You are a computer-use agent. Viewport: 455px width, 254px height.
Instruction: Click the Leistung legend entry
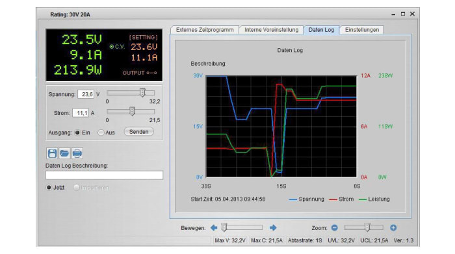coord(374,199)
